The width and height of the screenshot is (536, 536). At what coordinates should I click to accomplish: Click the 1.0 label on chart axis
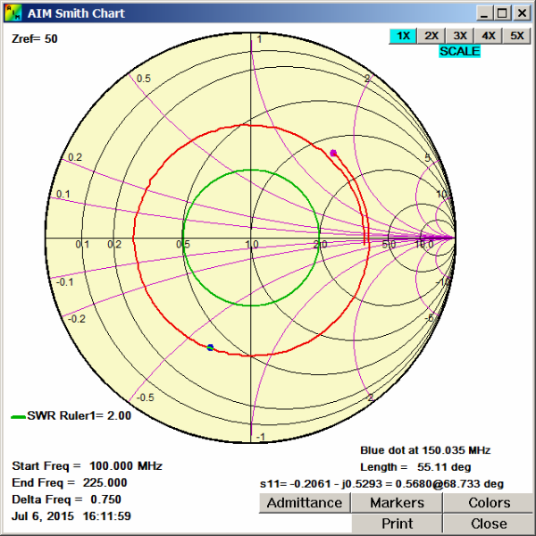[252, 245]
